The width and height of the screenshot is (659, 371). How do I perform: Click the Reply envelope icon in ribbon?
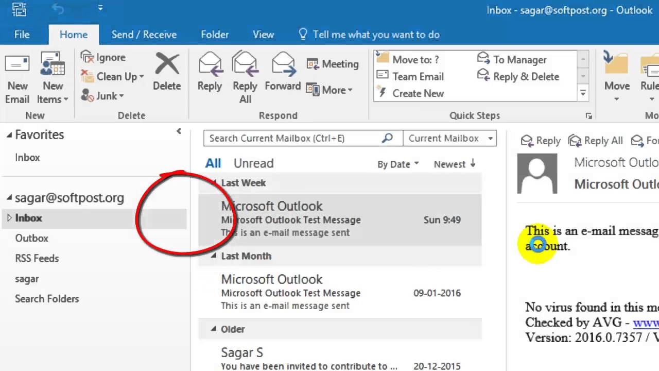click(210, 65)
